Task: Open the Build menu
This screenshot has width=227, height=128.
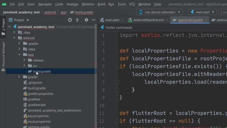Action: pyautogui.click(x=101, y=4)
